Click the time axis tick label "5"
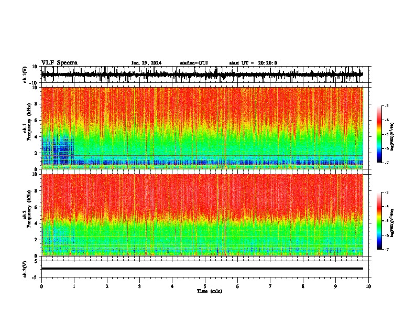 coord(205,286)
